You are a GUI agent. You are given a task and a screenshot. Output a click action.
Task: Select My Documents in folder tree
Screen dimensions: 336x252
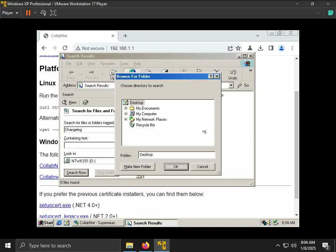coord(148,108)
